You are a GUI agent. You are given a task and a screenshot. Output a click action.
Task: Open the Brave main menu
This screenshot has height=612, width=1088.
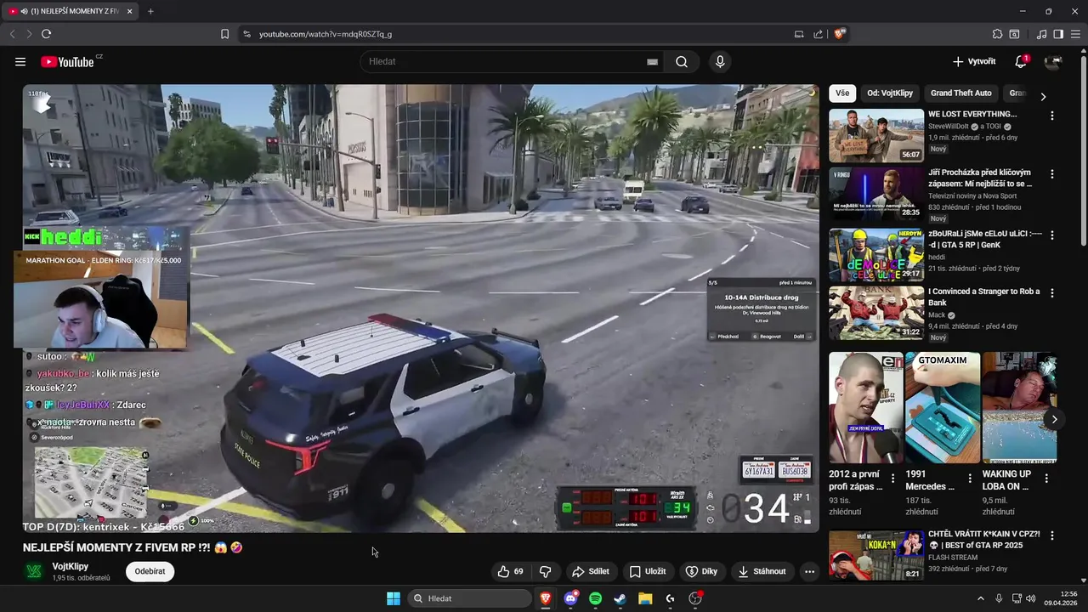[1075, 34]
